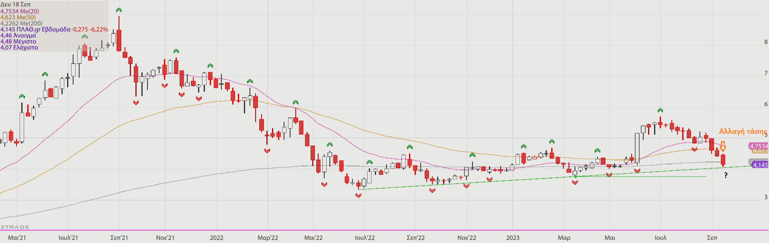769x243 pixels.
Task: Click the price axis label '7'
Action: [x=766, y=73]
